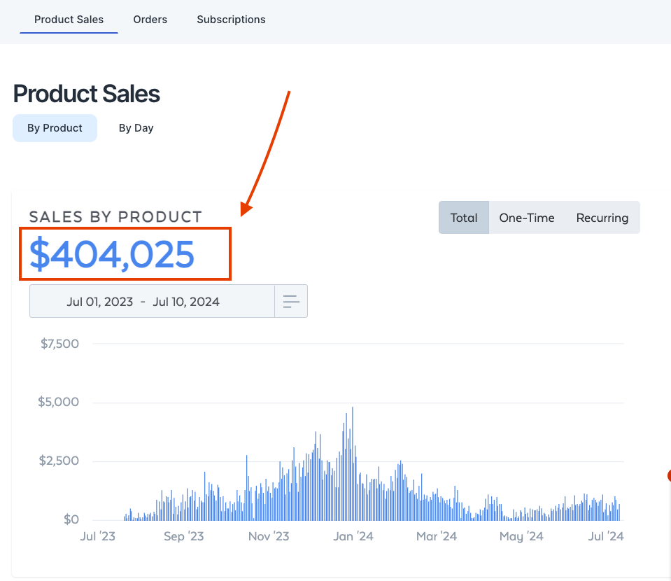Screen dimensions: 671x581
Task: Click the Jul '23 axis label
Action: [x=97, y=535]
